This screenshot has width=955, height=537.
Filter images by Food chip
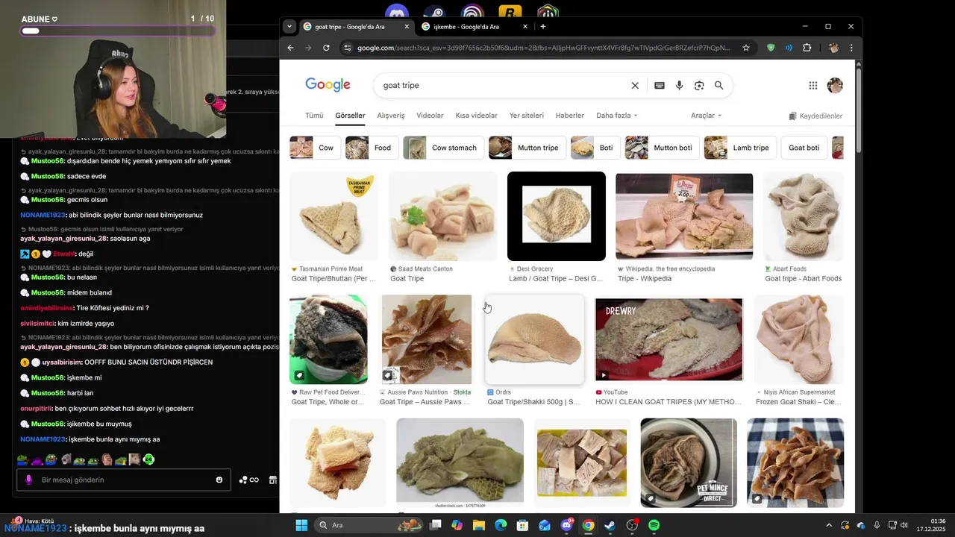click(372, 148)
